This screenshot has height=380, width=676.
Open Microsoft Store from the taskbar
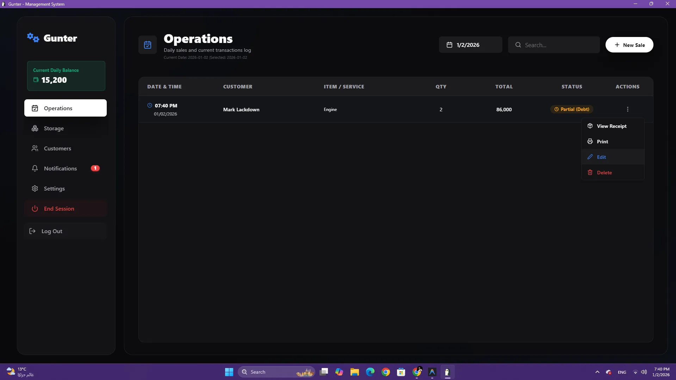[401, 372]
